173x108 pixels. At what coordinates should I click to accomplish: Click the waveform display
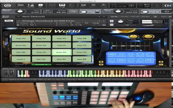tap(131, 46)
